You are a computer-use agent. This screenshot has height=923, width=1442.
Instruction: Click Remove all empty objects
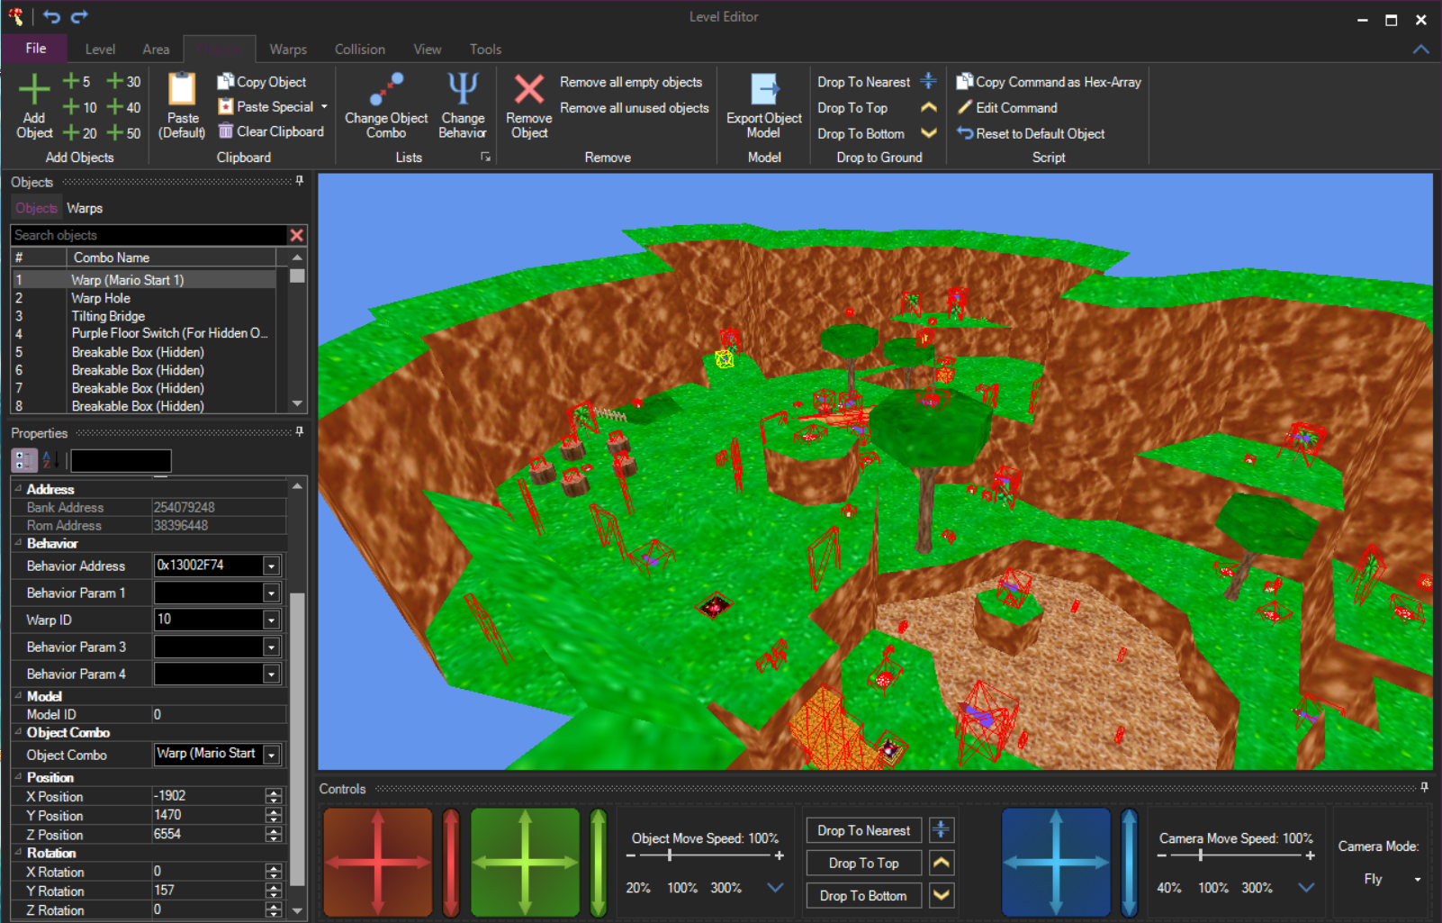[x=631, y=82]
